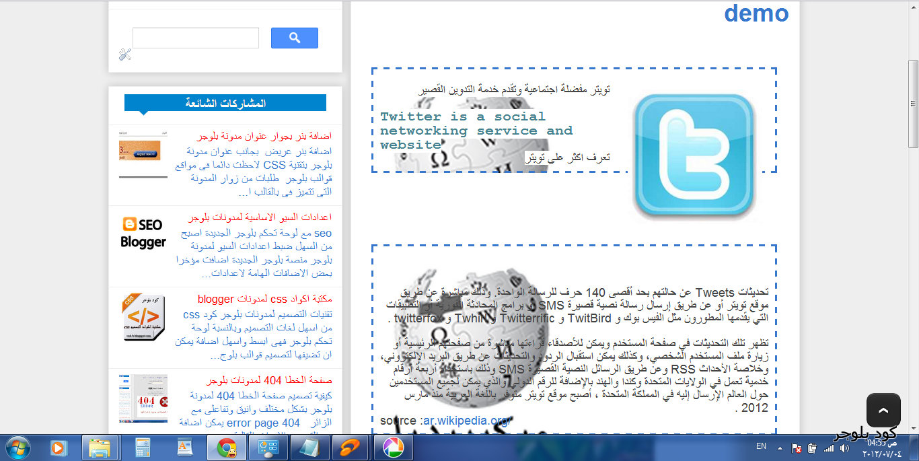Open the Notepad taskbar icon
This screenshot has height=461, width=919.
click(x=309, y=448)
